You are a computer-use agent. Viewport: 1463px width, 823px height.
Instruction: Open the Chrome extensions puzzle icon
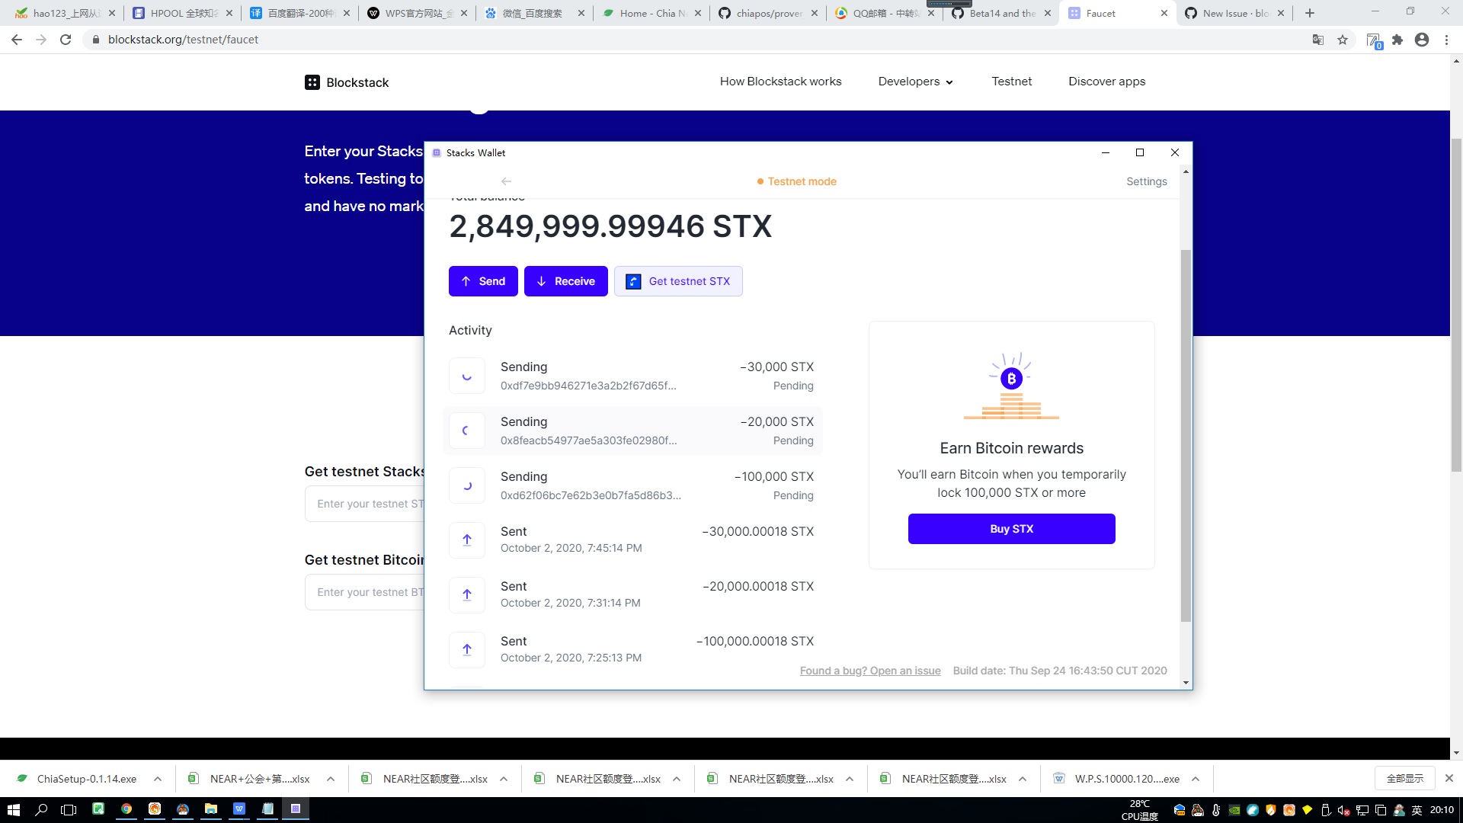pos(1397,40)
